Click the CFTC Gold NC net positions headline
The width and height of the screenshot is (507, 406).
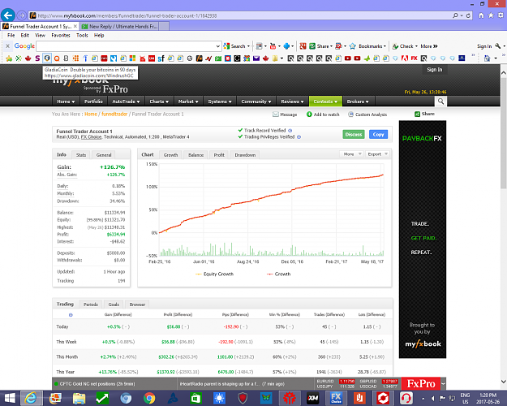coord(97,384)
